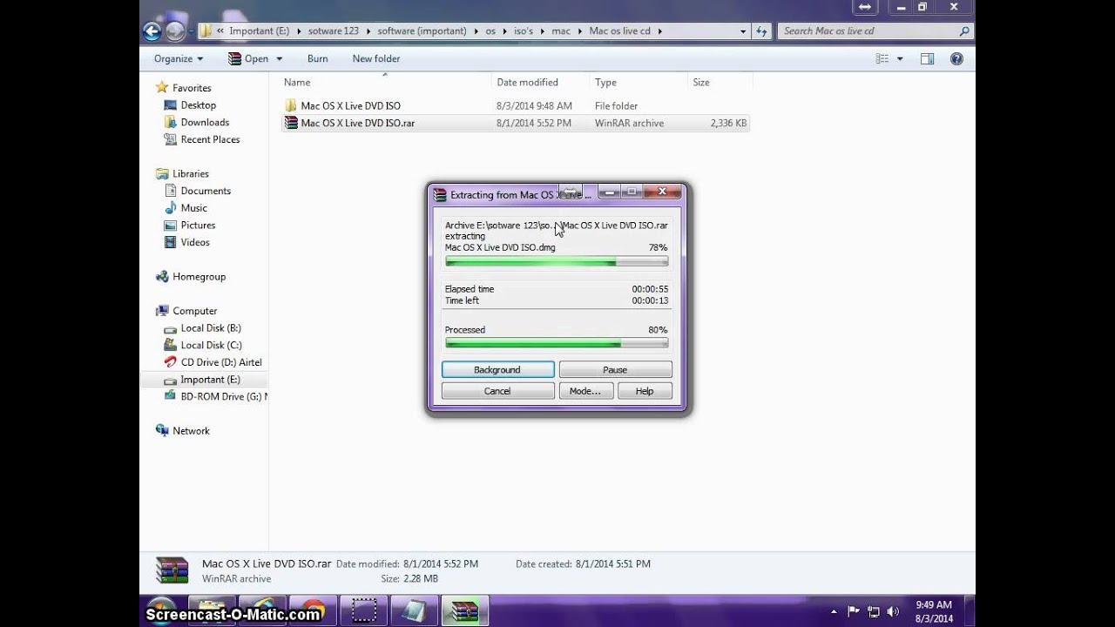
Task: Select BD-ROM Drive (G:) in the sidebar
Action: [x=215, y=396]
